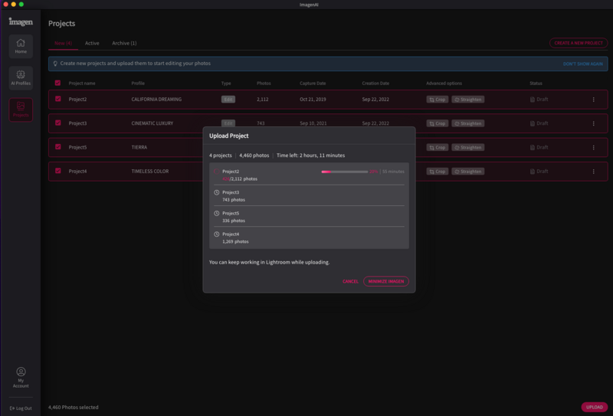Open the three-dot menu for Project5

(593, 148)
